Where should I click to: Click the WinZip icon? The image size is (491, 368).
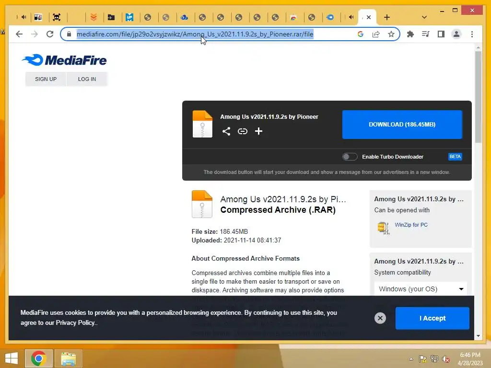point(384,228)
